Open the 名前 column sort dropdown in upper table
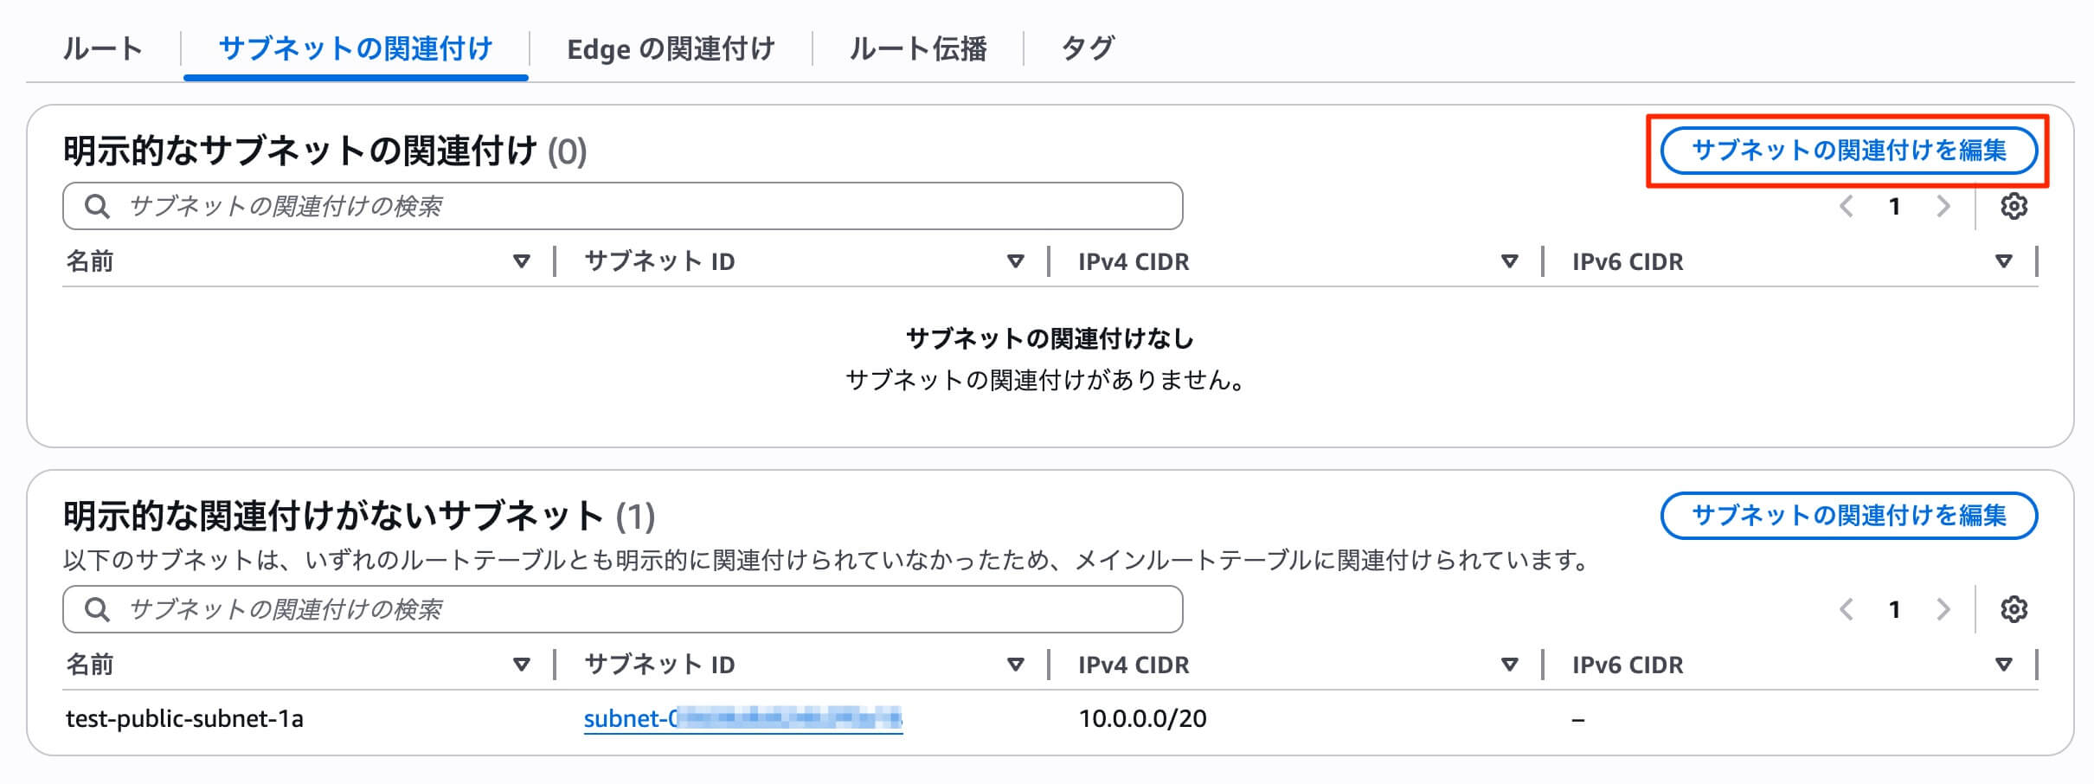The image size is (2094, 784). [522, 261]
